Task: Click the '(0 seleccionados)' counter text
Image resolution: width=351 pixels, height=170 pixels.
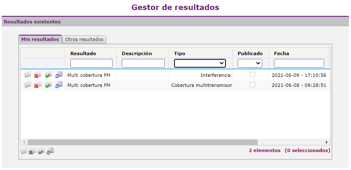Action: (x=307, y=150)
